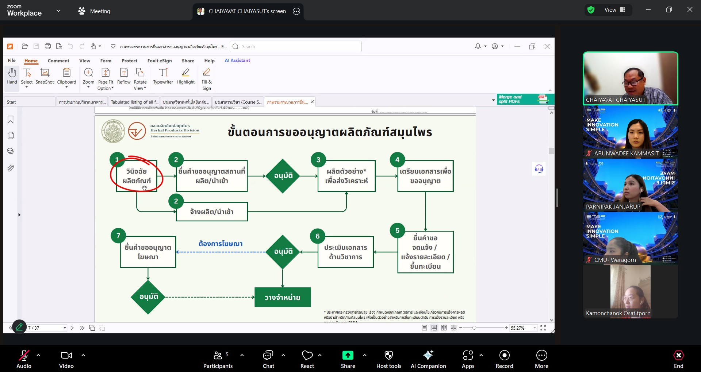
Task: Select CHAIYAVAT CHAIYASUT's video thumbnail
Action: [630, 78]
